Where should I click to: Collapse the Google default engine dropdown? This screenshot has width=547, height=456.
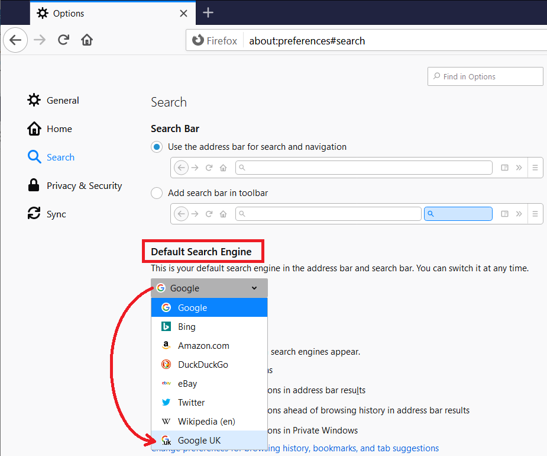tap(209, 288)
